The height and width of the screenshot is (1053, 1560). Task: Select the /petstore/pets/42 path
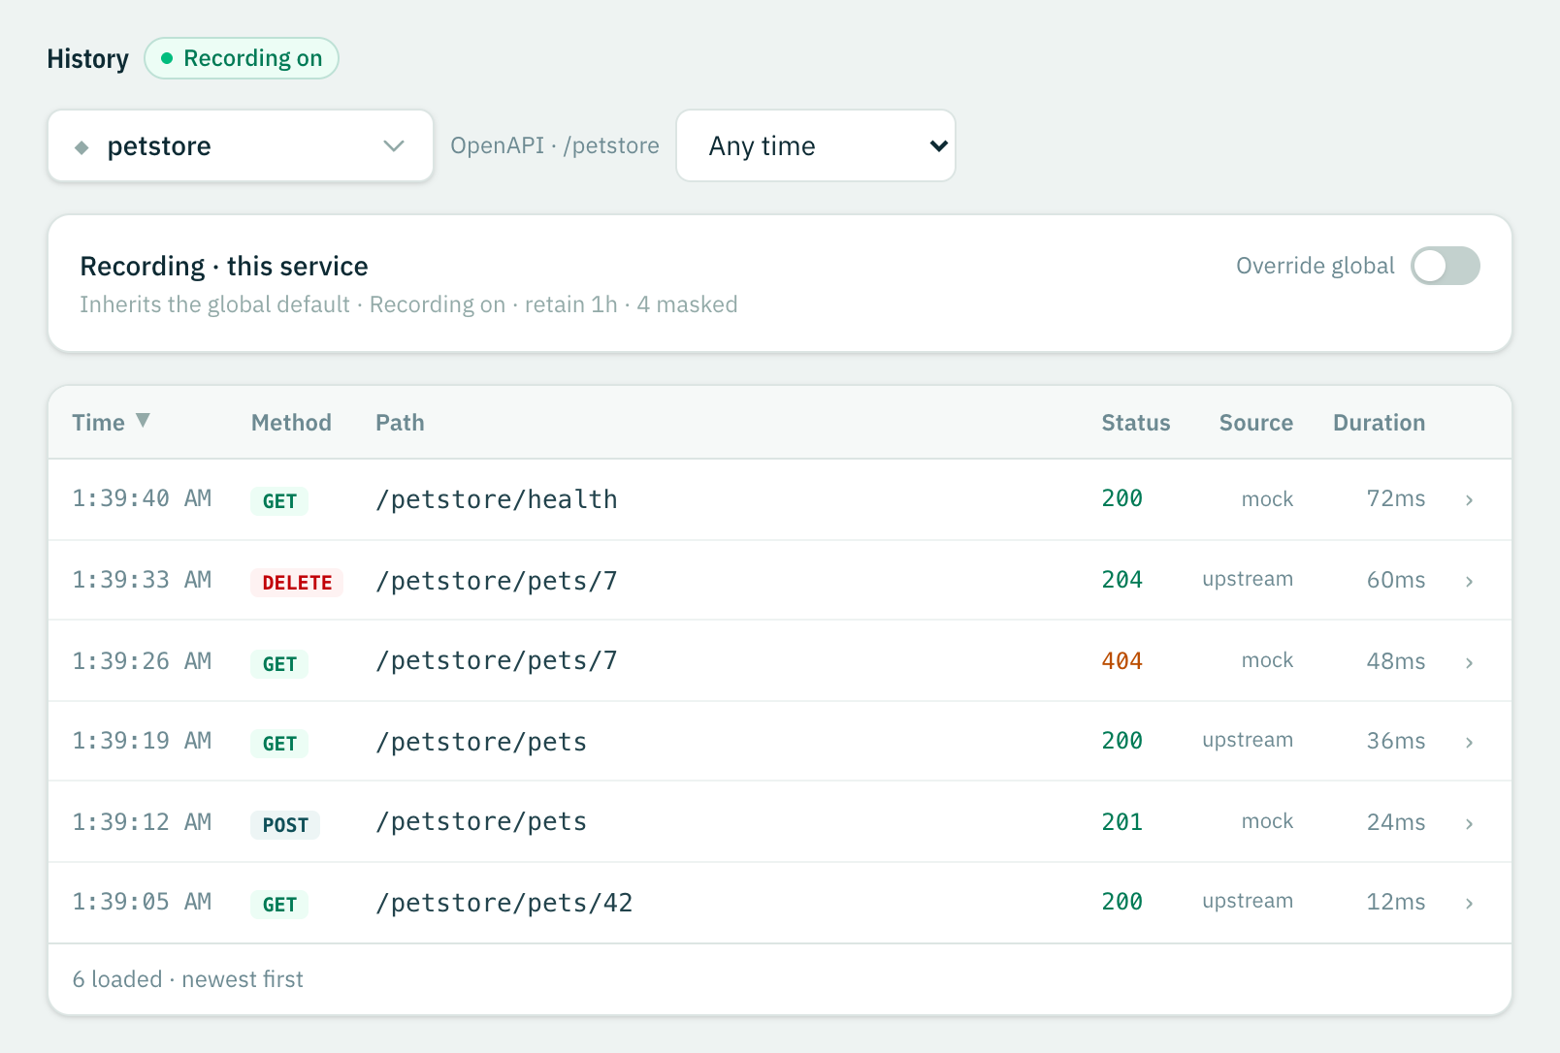tap(504, 903)
